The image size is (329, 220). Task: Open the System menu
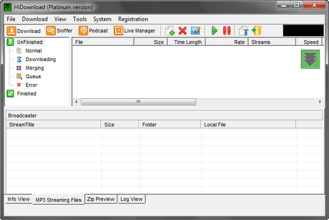click(102, 19)
